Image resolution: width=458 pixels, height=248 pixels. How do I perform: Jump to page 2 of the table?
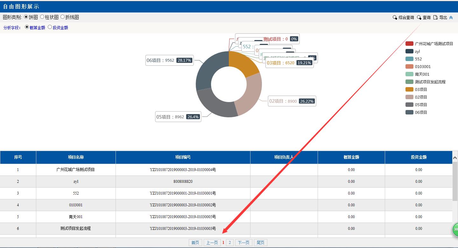click(229, 243)
